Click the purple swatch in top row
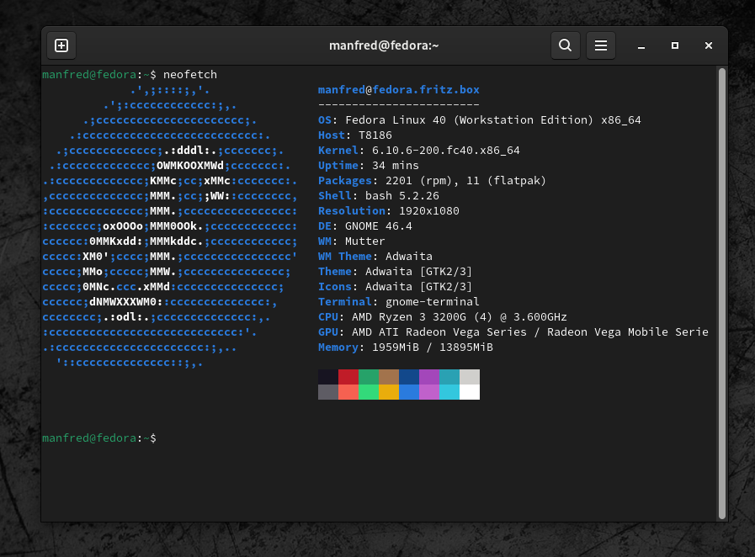Image resolution: width=755 pixels, height=557 pixels. (x=429, y=377)
